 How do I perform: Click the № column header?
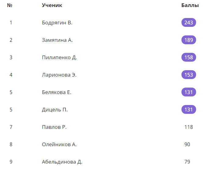[x=10, y=5]
